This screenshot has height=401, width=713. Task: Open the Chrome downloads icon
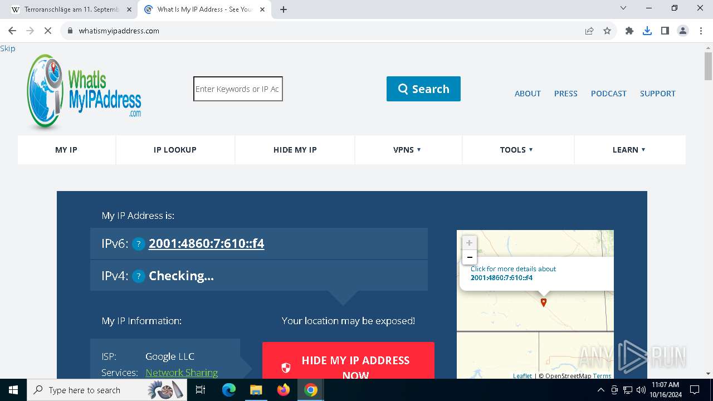(647, 31)
